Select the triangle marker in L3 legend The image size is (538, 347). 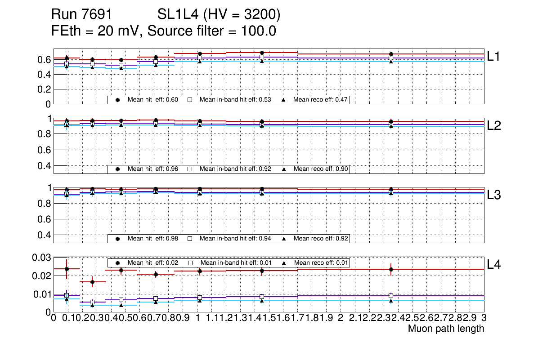pos(284,238)
